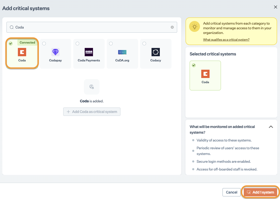Click the Cancel button
This screenshot has width=280, height=199.
(231, 192)
